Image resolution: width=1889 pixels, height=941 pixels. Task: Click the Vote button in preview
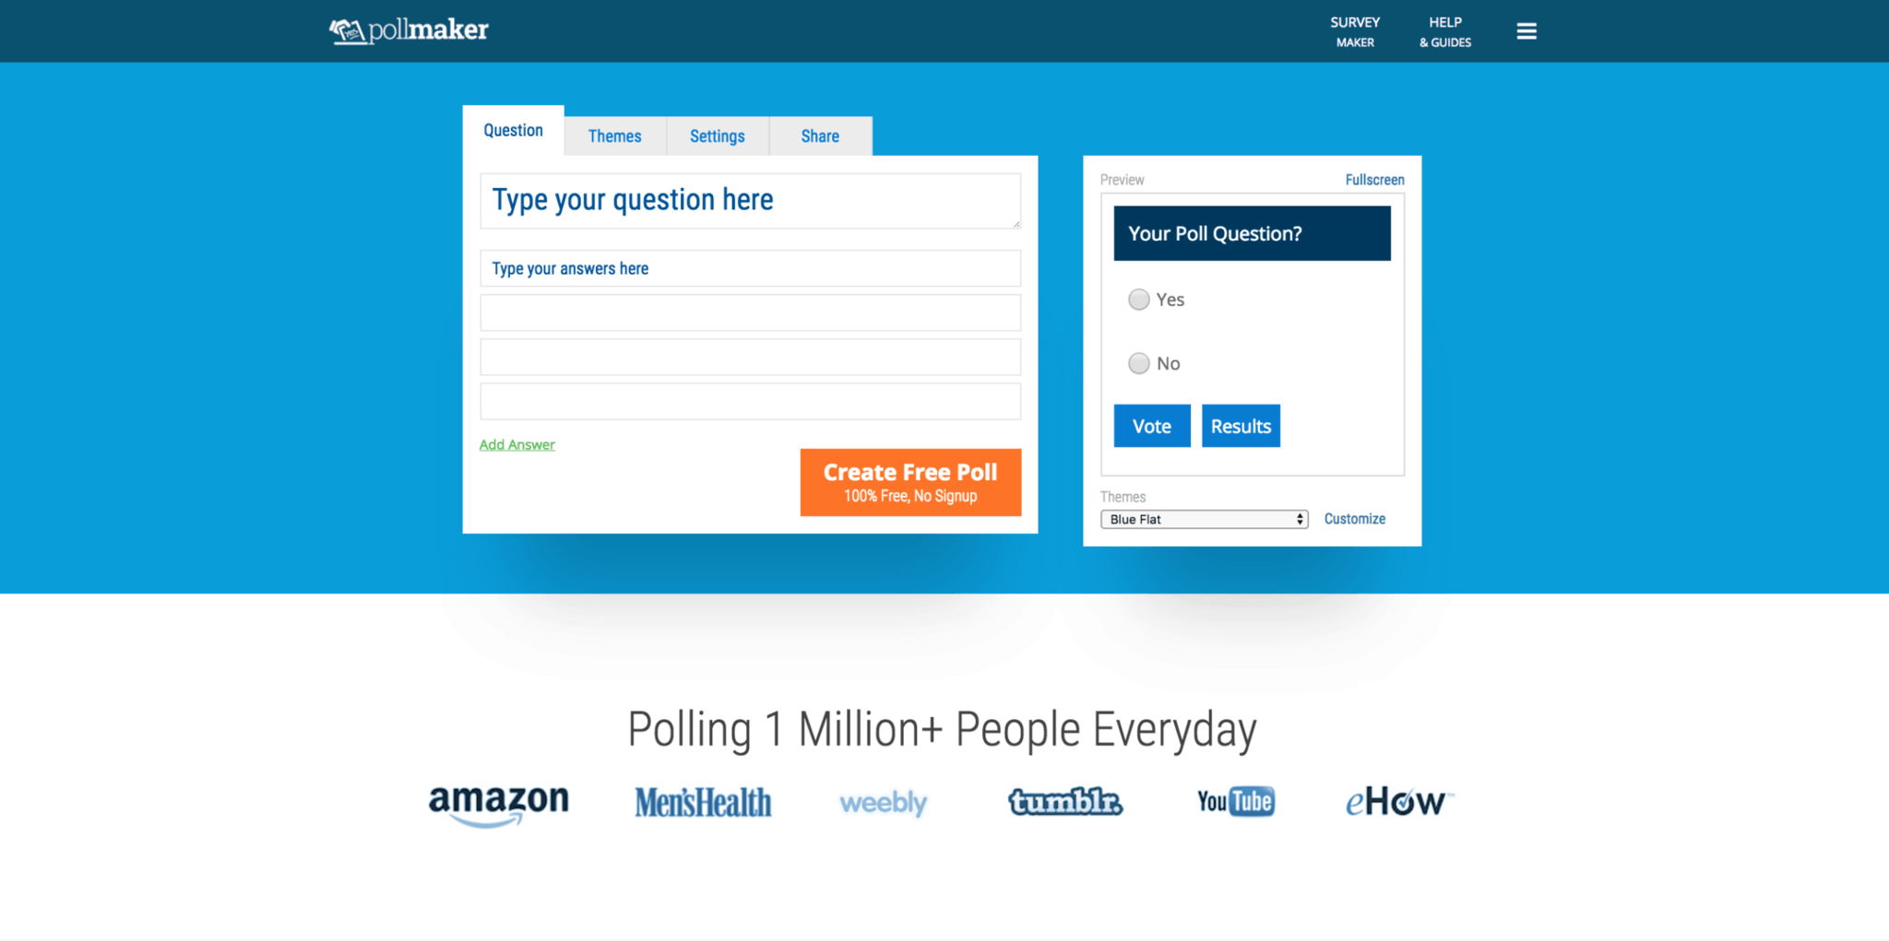coord(1152,426)
